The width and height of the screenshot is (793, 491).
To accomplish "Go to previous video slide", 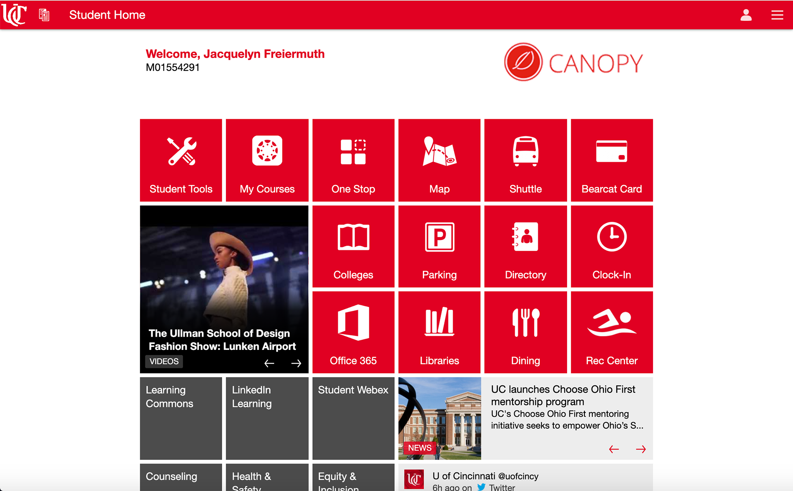I will 269,363.
